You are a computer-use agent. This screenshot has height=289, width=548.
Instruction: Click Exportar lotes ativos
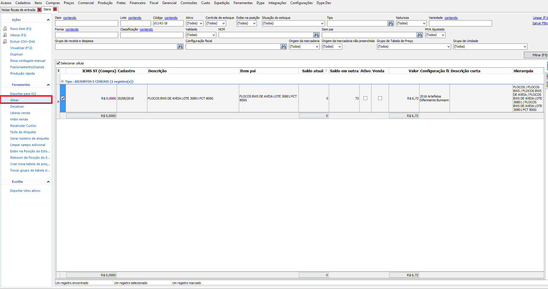point(25,191)
